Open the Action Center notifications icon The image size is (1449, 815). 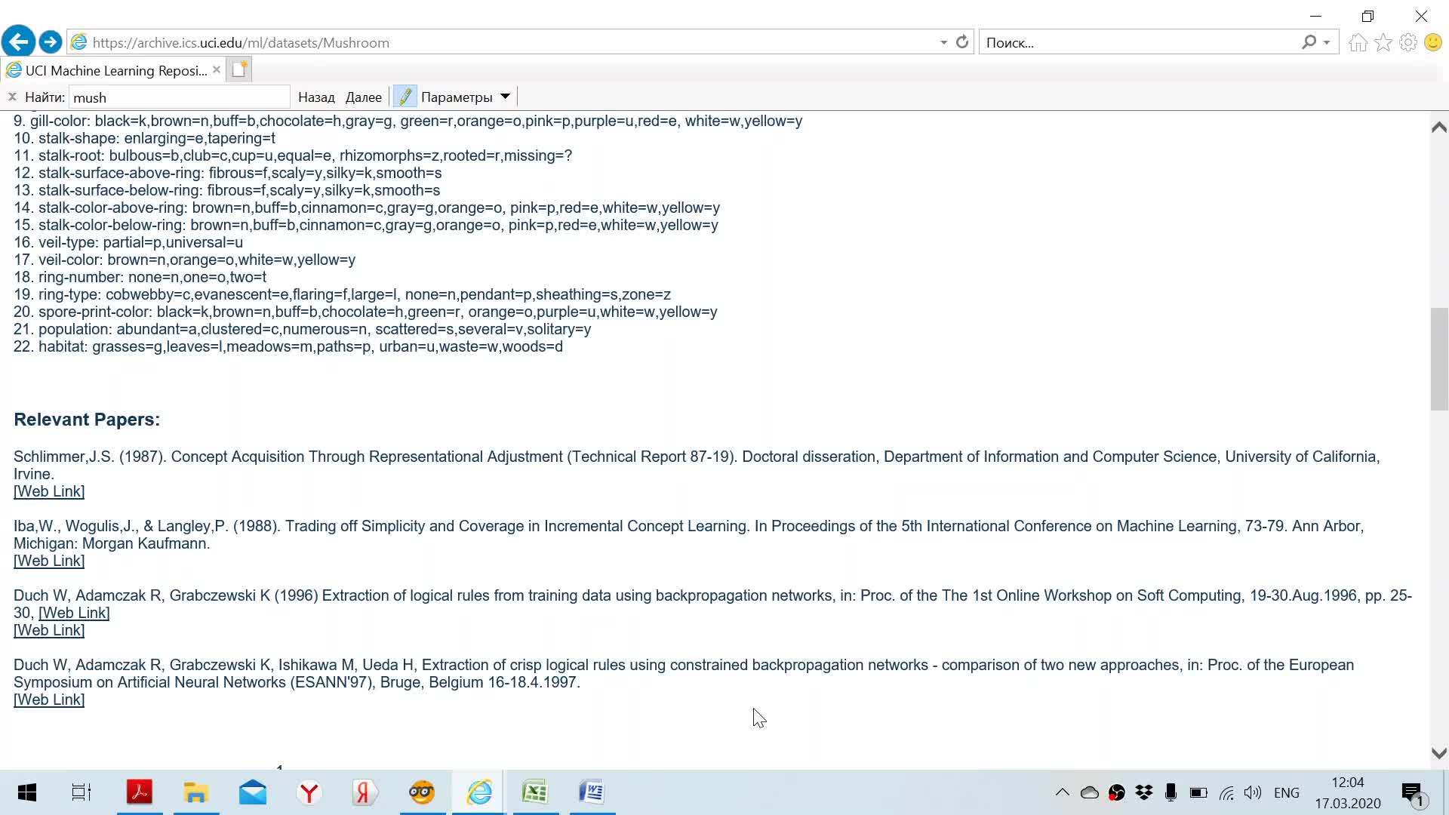1414,793
